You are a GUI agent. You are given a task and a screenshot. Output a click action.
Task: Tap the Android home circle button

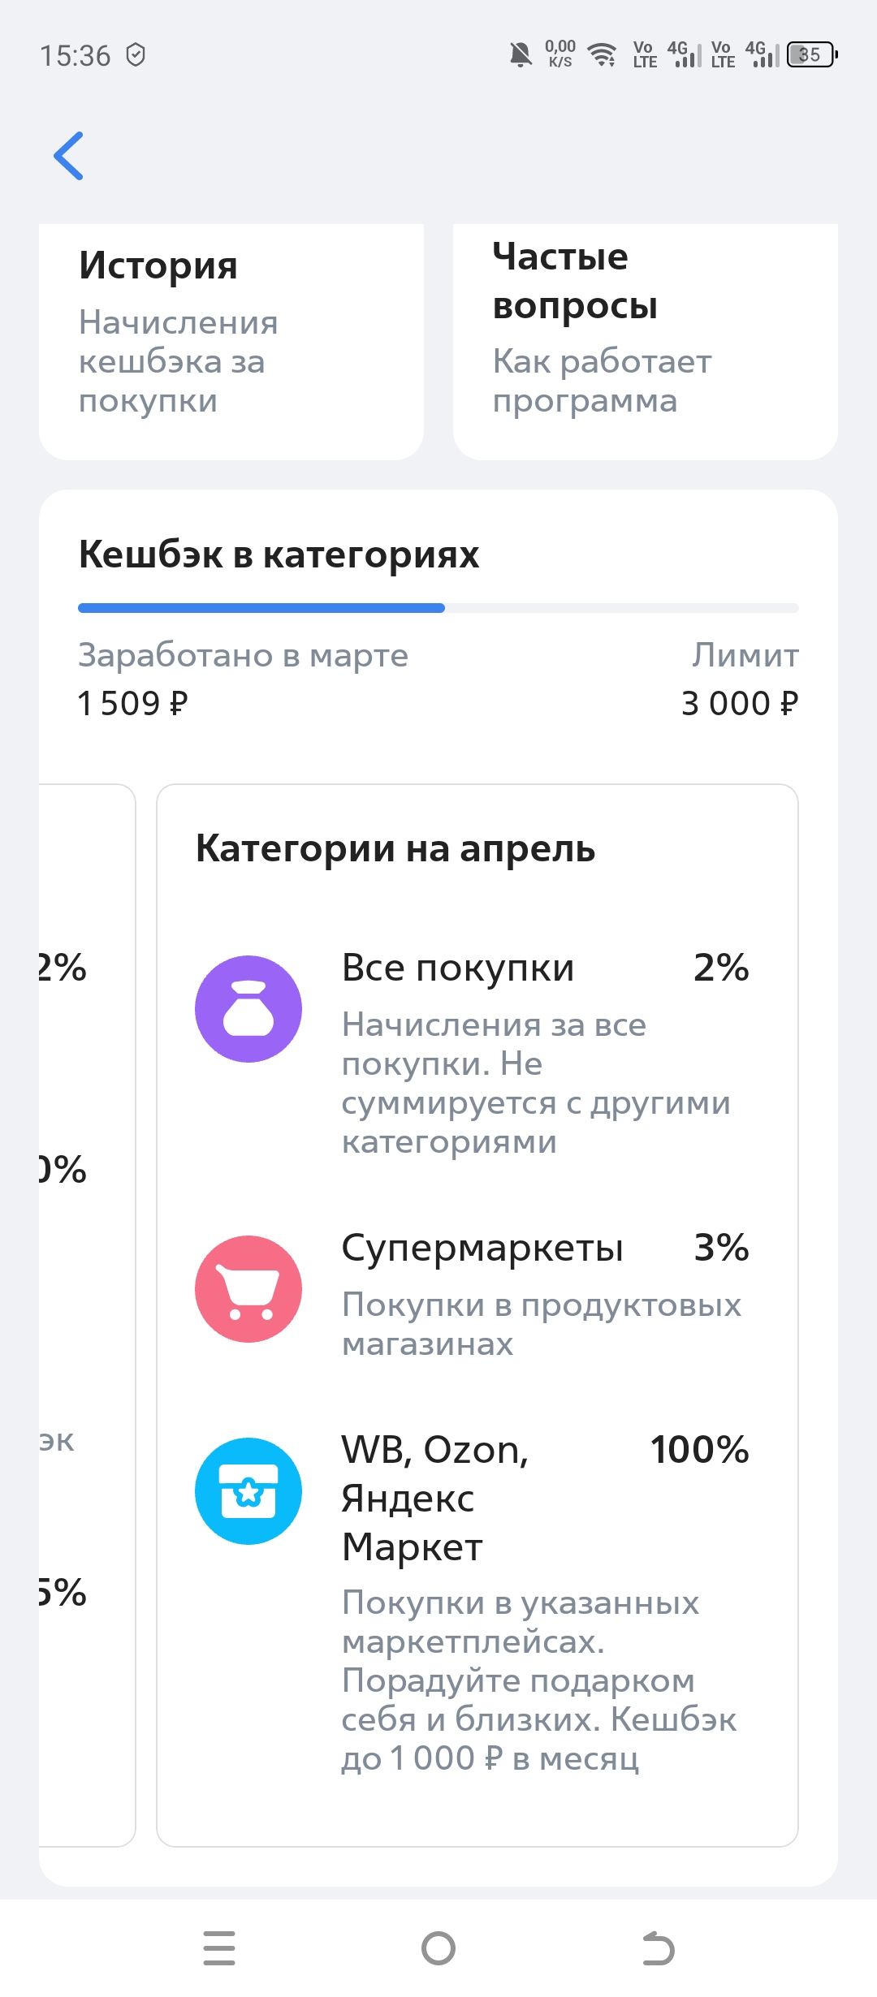[x=438, y=1948]
